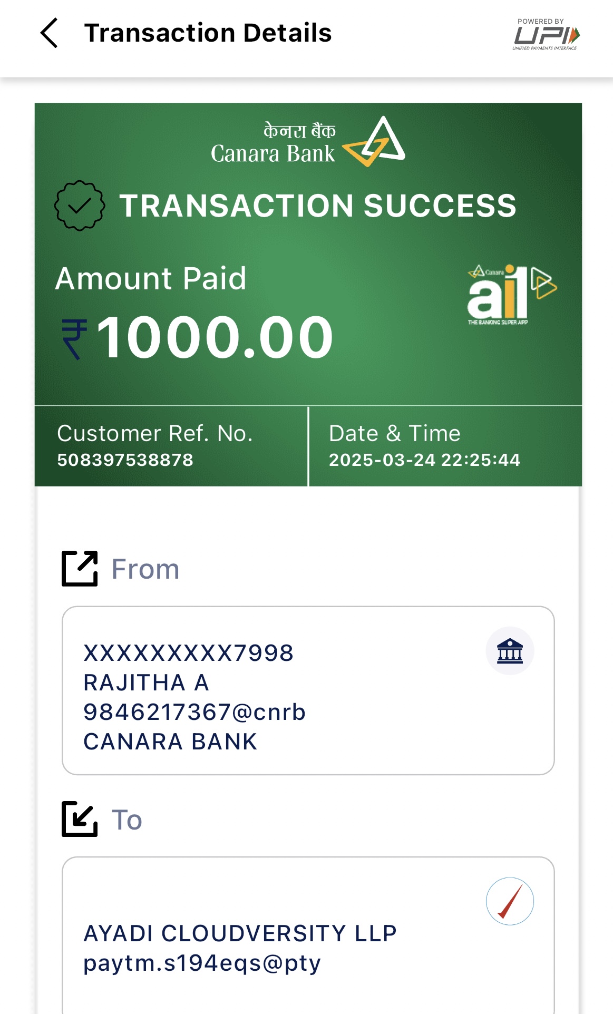Tap the 1000.00 amount paid value

(215, 337)
